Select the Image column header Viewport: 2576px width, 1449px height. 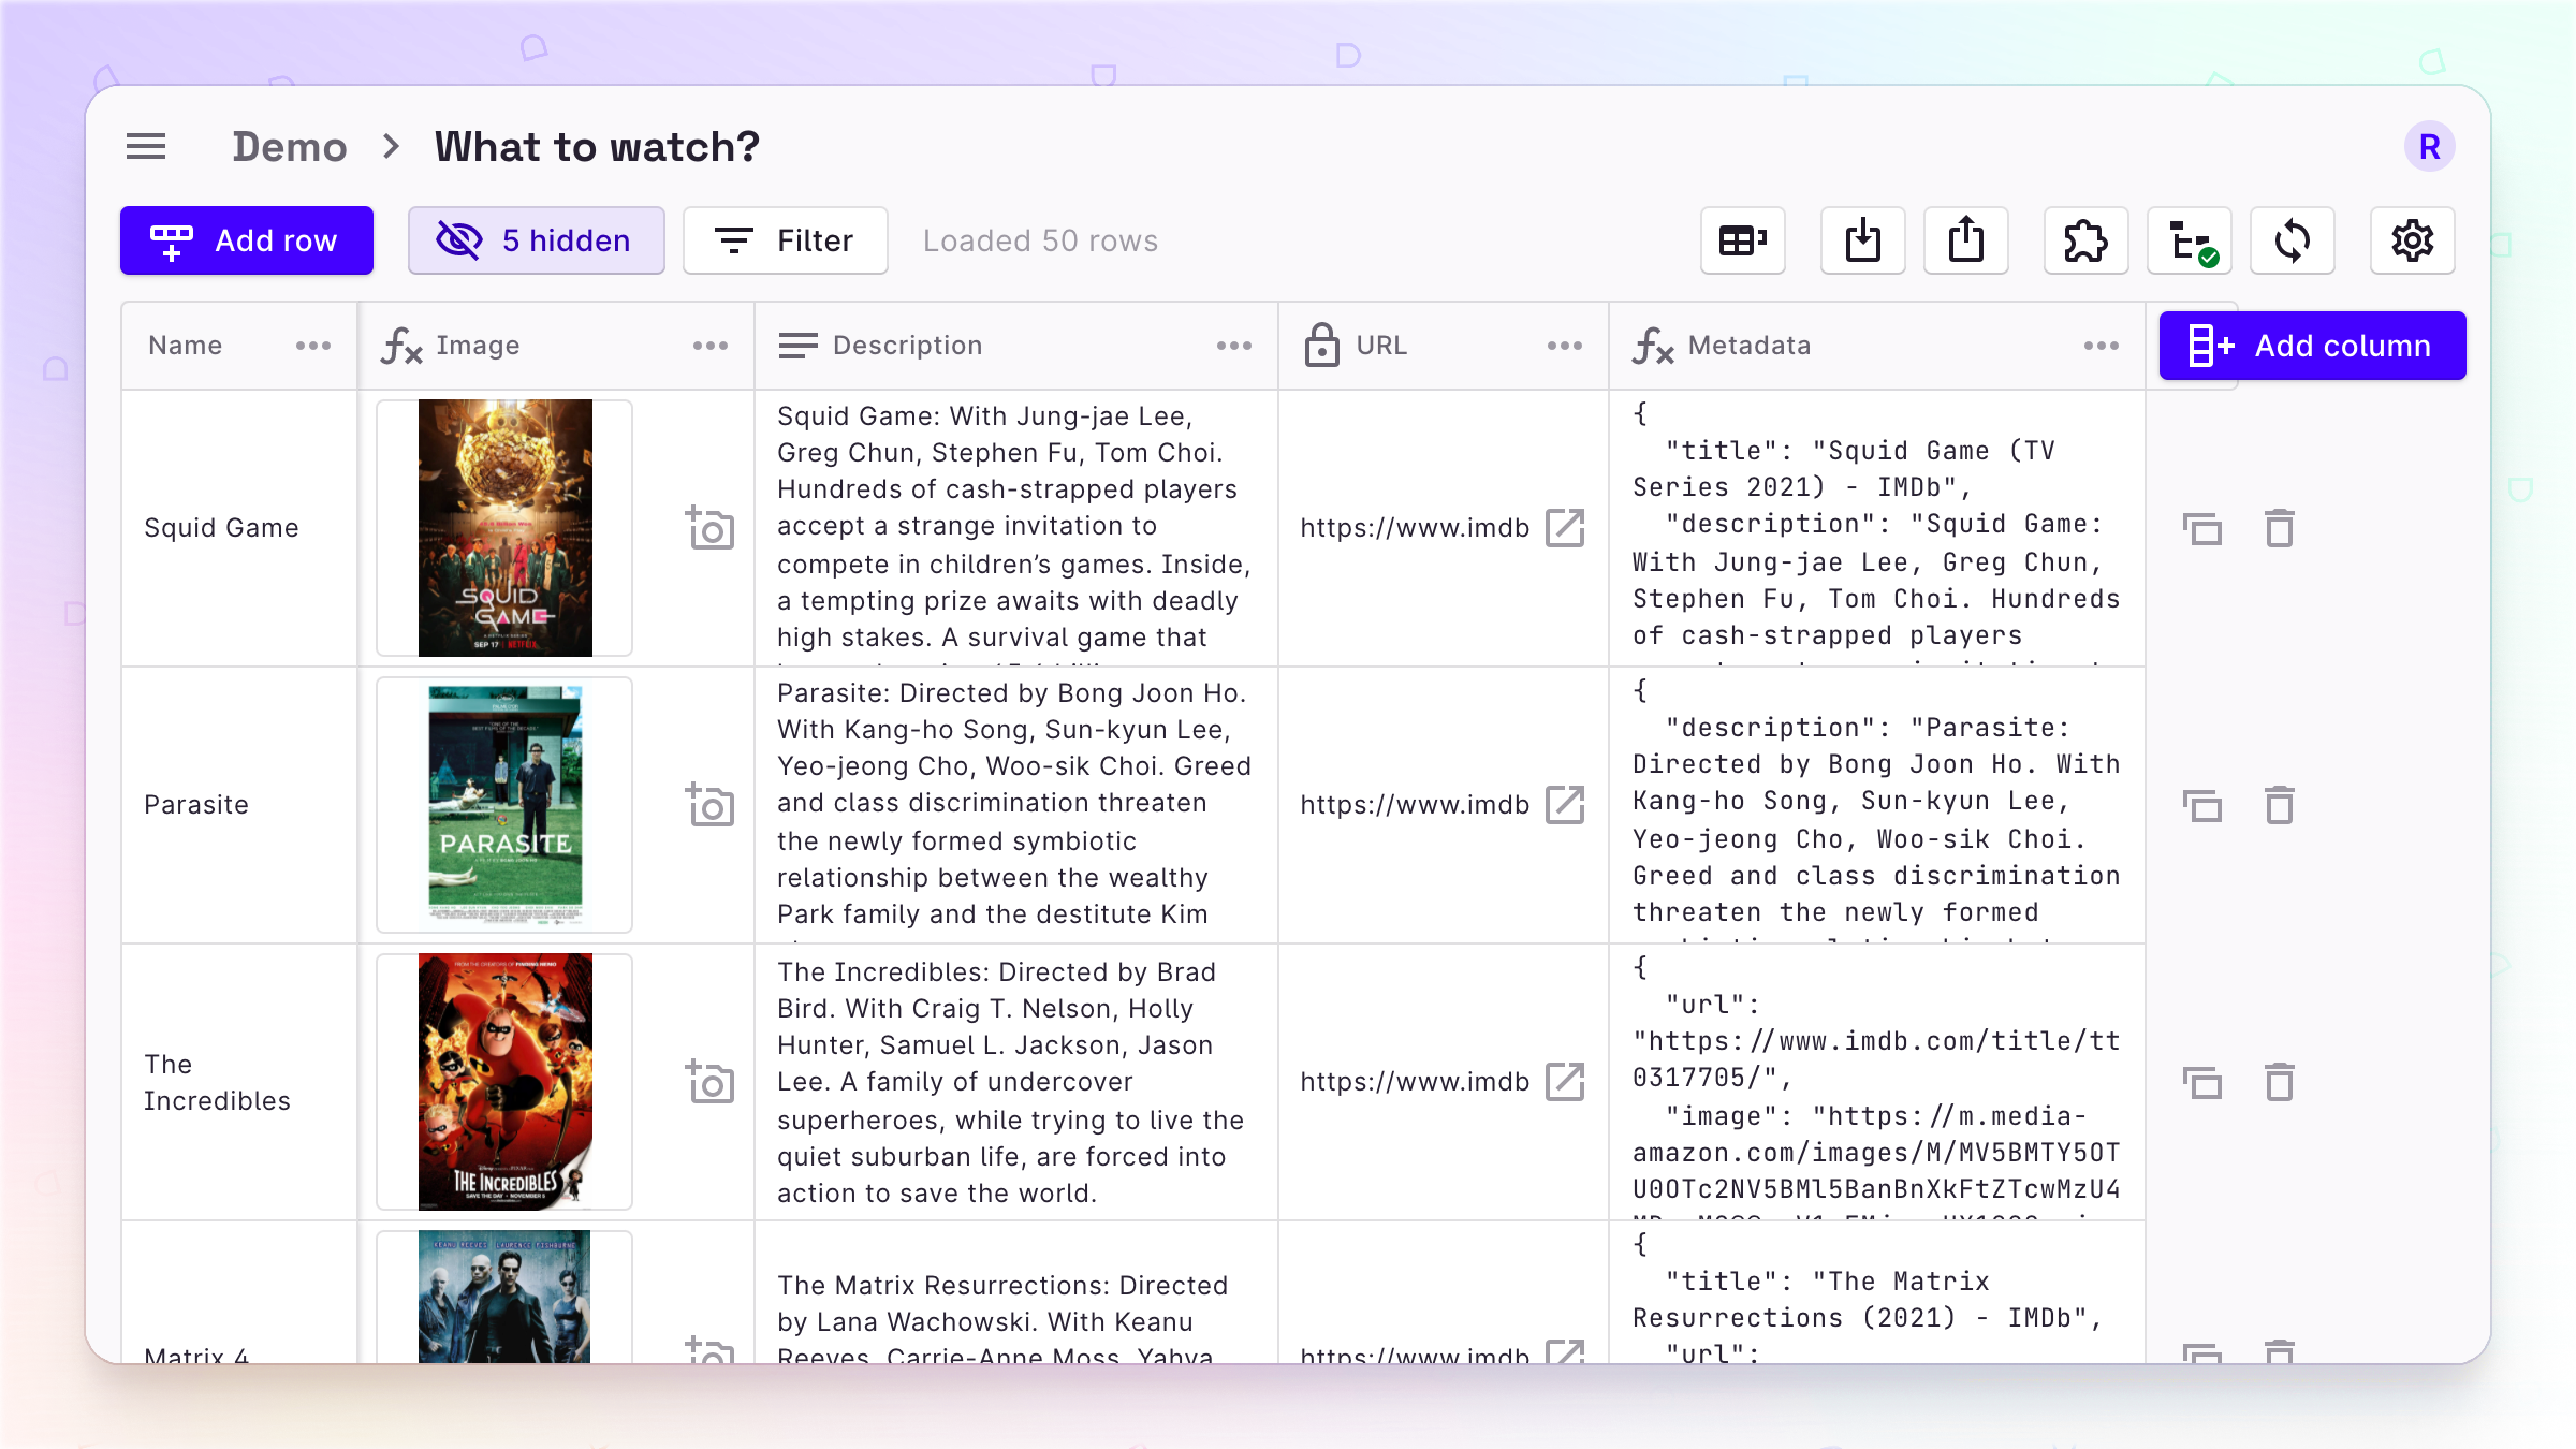coord(556,346)
